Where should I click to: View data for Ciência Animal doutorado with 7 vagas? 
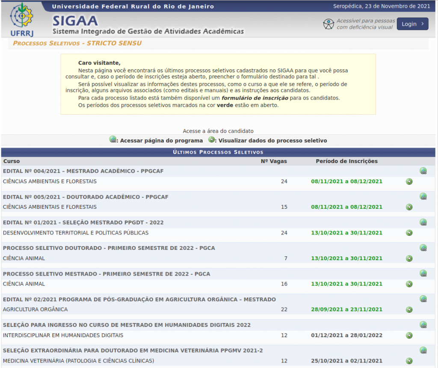pos(409,258)
